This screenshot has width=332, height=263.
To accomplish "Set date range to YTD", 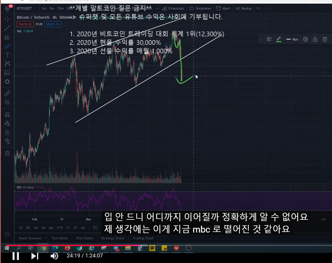I will (x=60, y=228).
